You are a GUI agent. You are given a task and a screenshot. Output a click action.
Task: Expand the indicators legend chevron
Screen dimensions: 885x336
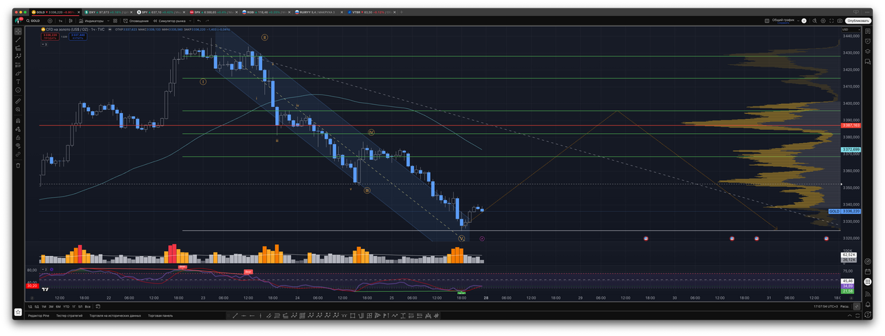click(44, 44)
